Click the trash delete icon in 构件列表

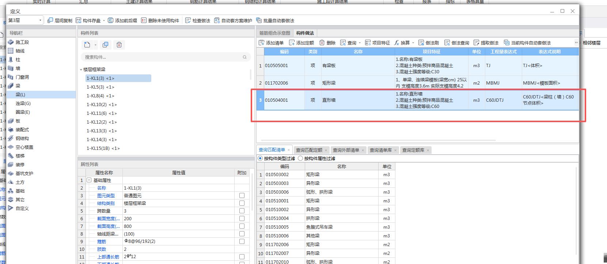[119, 45]
